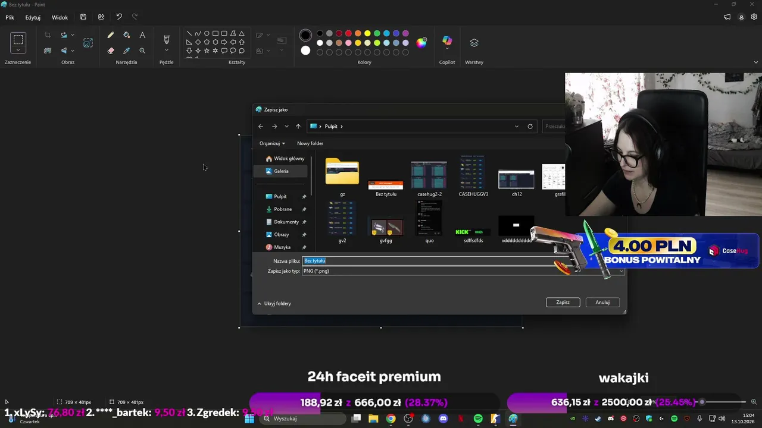Select Muzyka in navigation pane
The image size is (762, 428).
coord(282,247)
